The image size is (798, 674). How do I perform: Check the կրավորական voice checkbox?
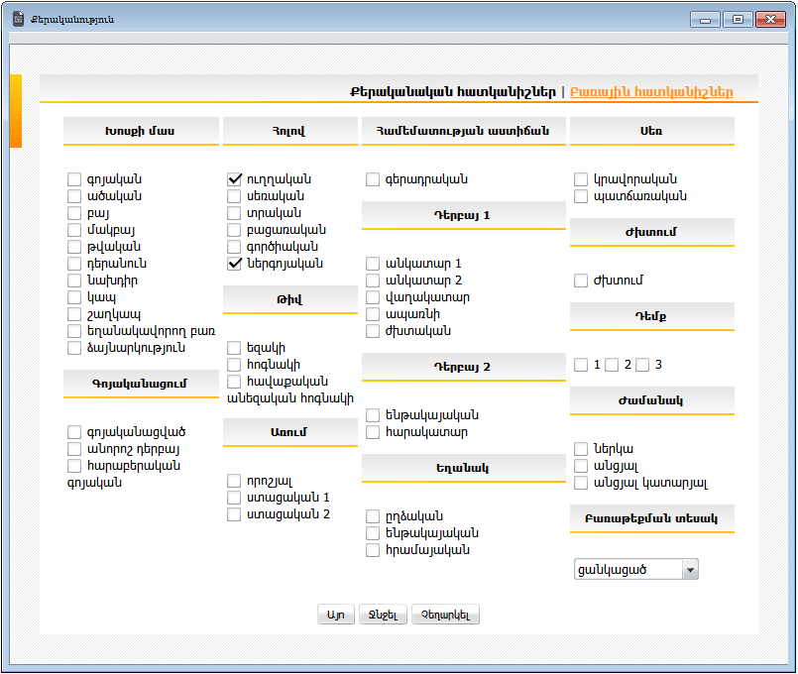tap(581, 179)
